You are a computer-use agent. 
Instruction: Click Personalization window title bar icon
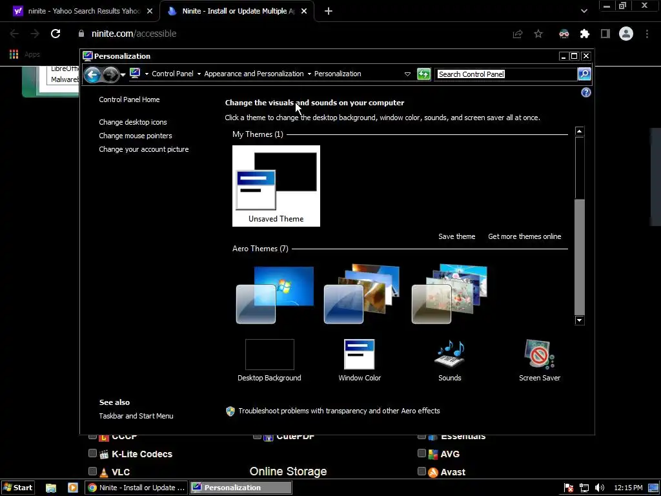[x=87, y=56]
